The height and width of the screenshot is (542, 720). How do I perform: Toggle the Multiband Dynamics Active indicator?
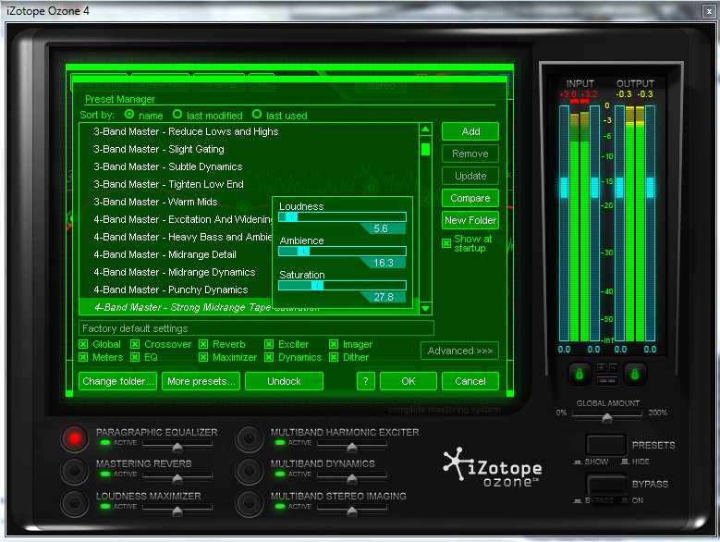pyautogui.click(x=280, y=474)
